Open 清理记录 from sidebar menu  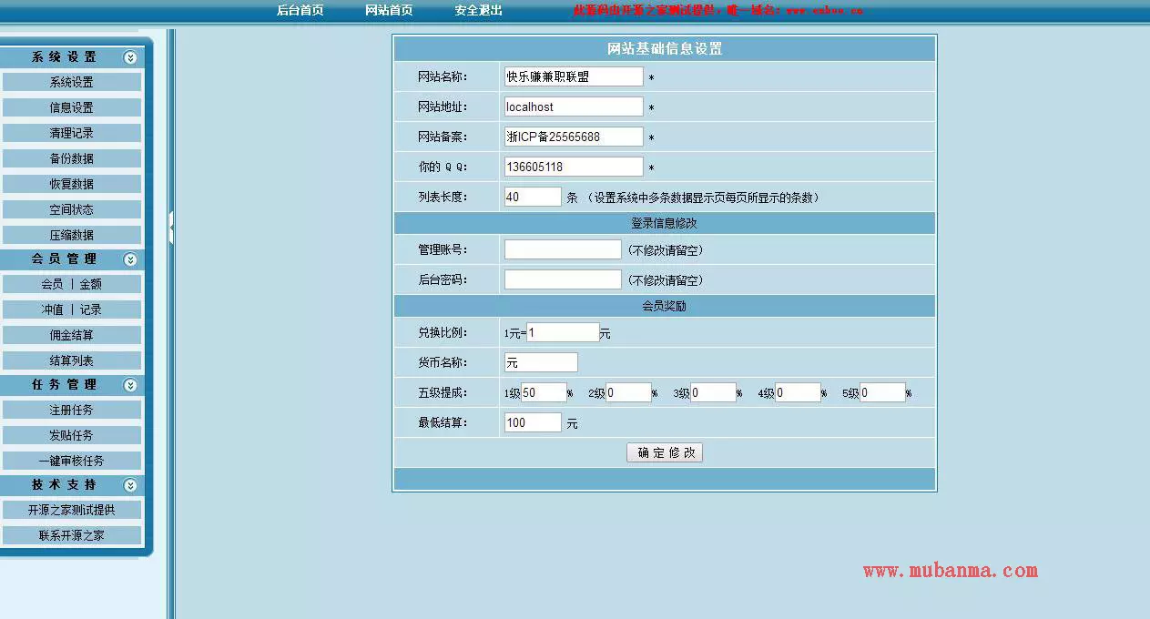pyautogui.click(x=71, y=133)
